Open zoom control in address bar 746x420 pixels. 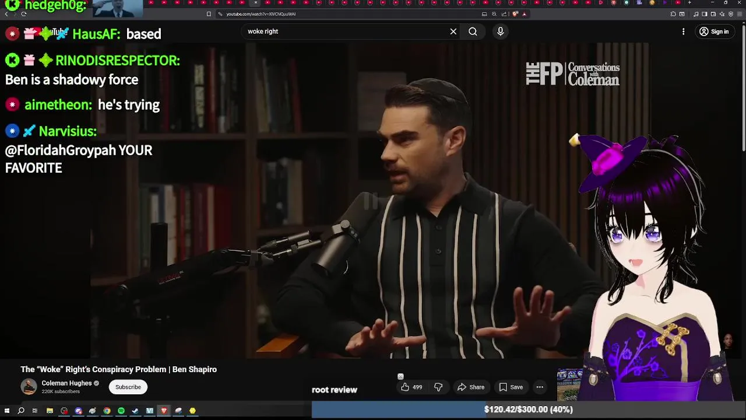click(x=494, y=14)
